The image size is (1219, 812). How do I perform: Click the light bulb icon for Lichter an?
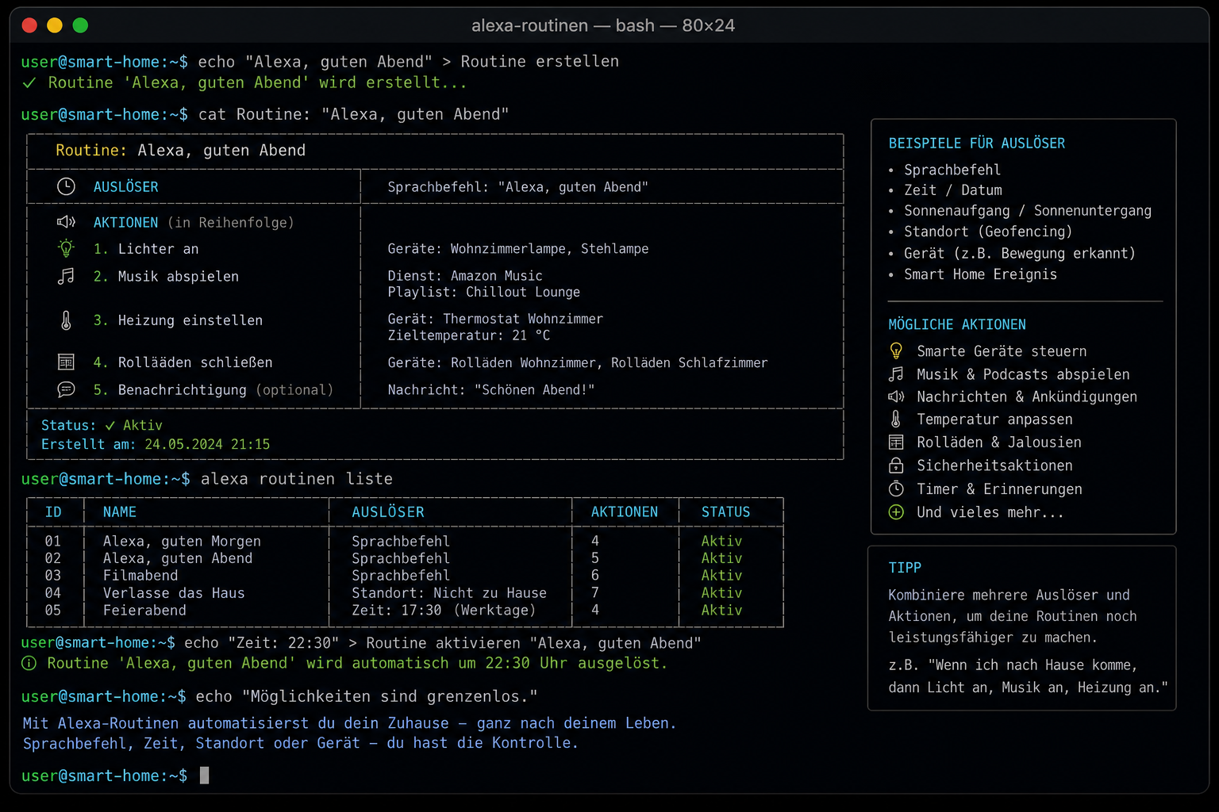(66, 248)
